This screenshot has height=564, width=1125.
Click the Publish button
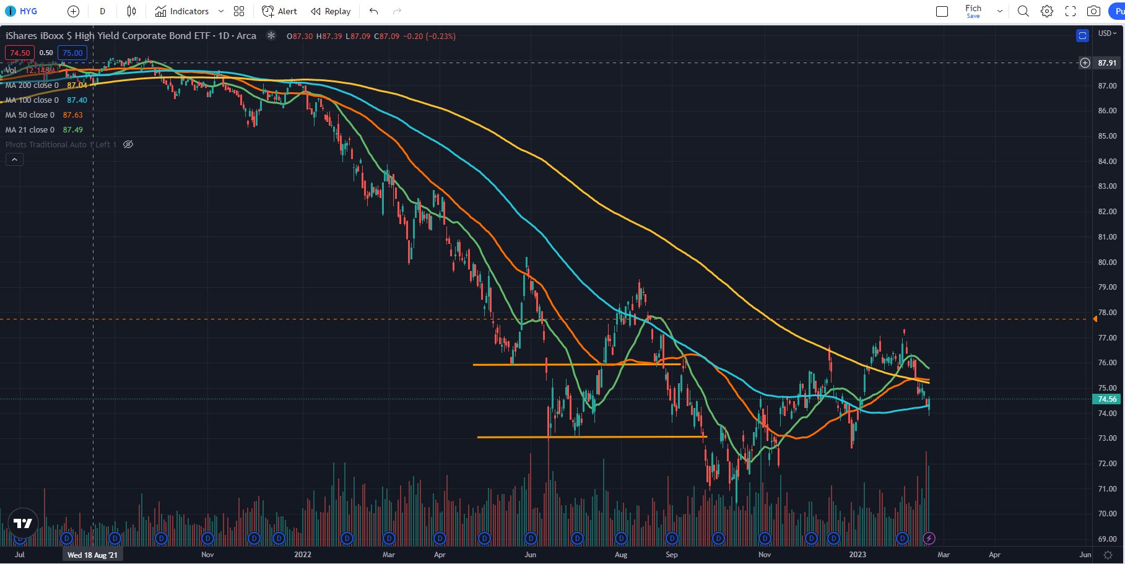coord(1117,11)
